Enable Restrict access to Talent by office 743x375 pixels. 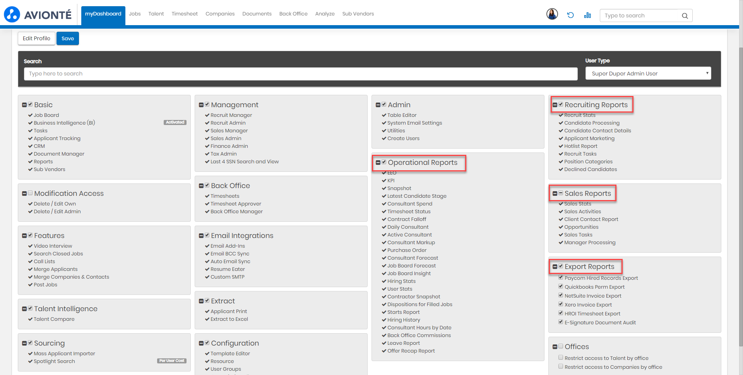[x=561, y=358]
